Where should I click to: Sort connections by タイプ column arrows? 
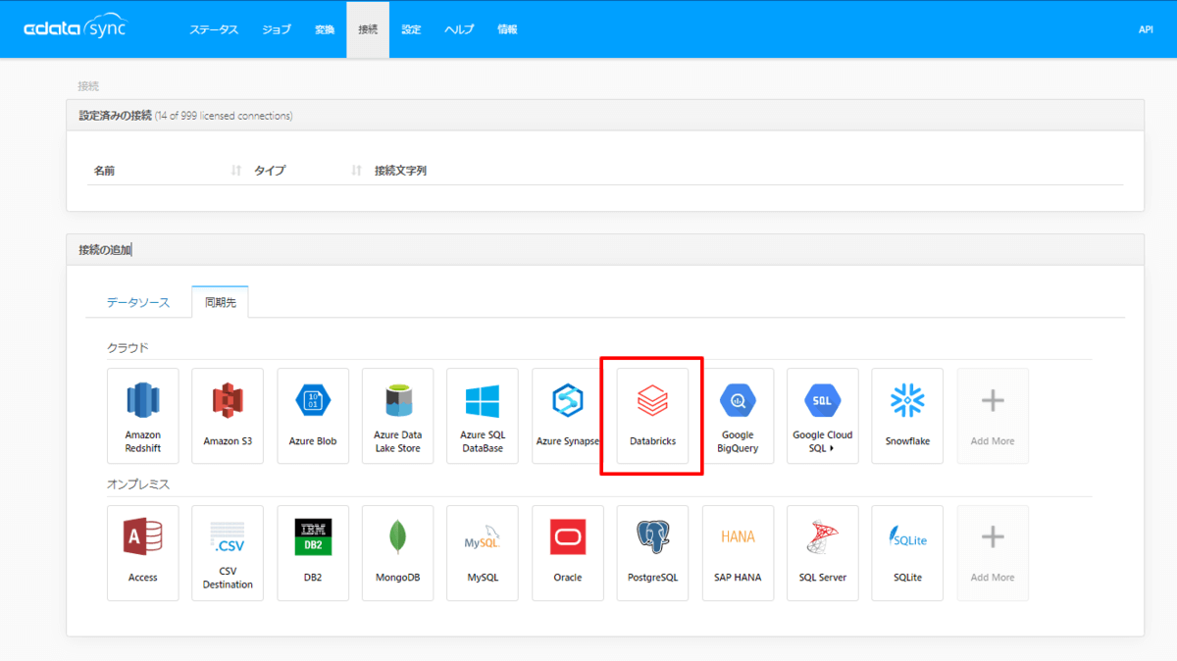pos(356,171)
